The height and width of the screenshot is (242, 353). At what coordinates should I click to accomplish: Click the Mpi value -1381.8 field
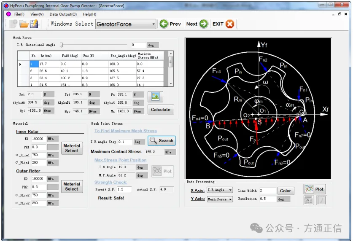click(x=35, y=110)
